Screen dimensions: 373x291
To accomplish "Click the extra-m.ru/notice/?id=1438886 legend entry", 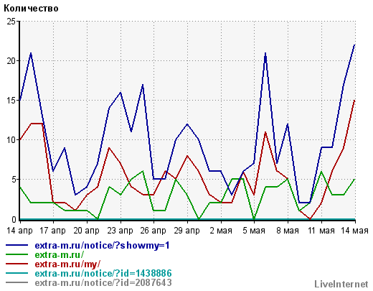I will (x=103, y=273).
